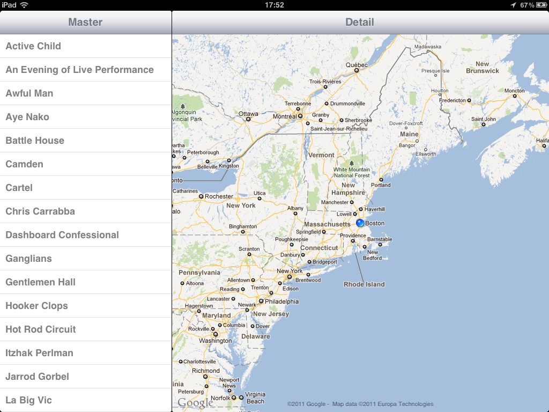Tap the Rochester city marker
Viewport: 549px width, 412px height.
pyautogui.click(x=201, y=196)
